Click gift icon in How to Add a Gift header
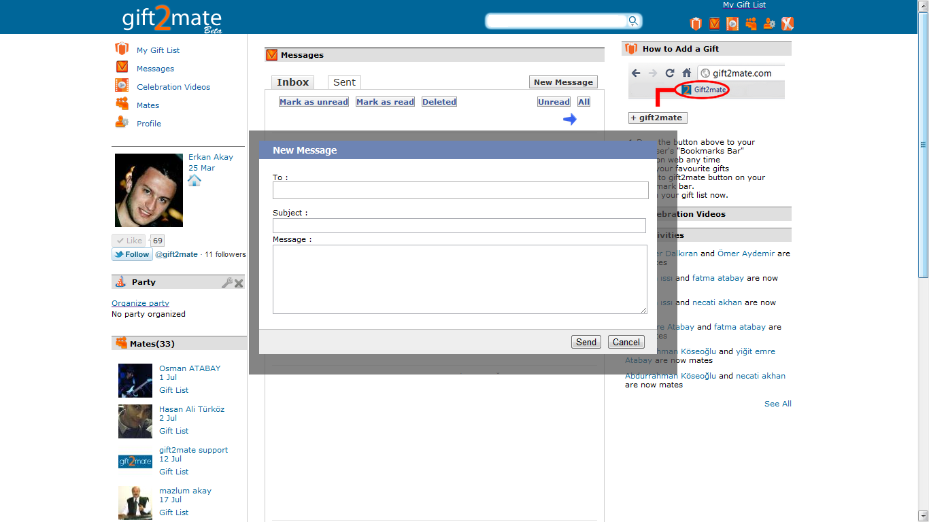The image size is (929, 522). (x=631, y=49)
